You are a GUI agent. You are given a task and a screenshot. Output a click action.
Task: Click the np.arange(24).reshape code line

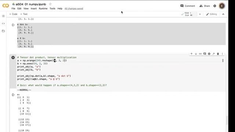42,60
